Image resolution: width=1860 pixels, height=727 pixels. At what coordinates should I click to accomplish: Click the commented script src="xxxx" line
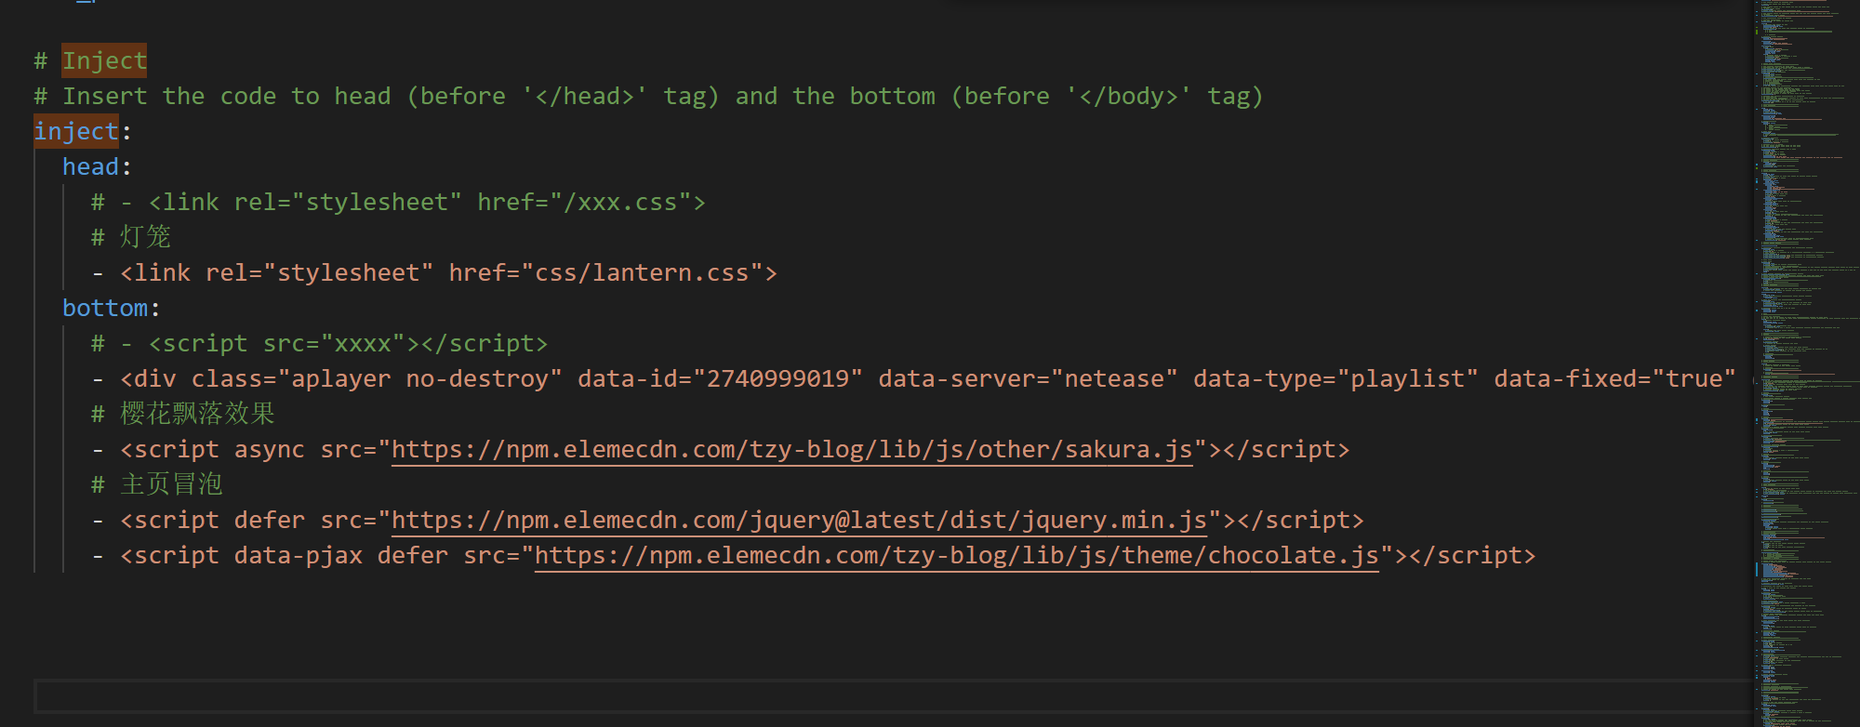tap(319, 344)
